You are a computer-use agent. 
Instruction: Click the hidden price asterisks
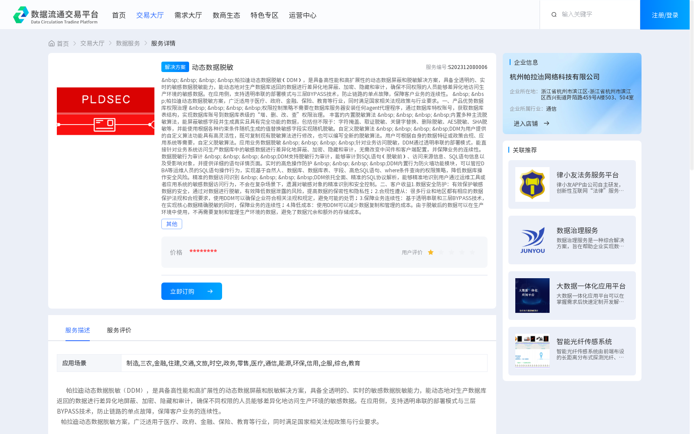pos(203,251)
